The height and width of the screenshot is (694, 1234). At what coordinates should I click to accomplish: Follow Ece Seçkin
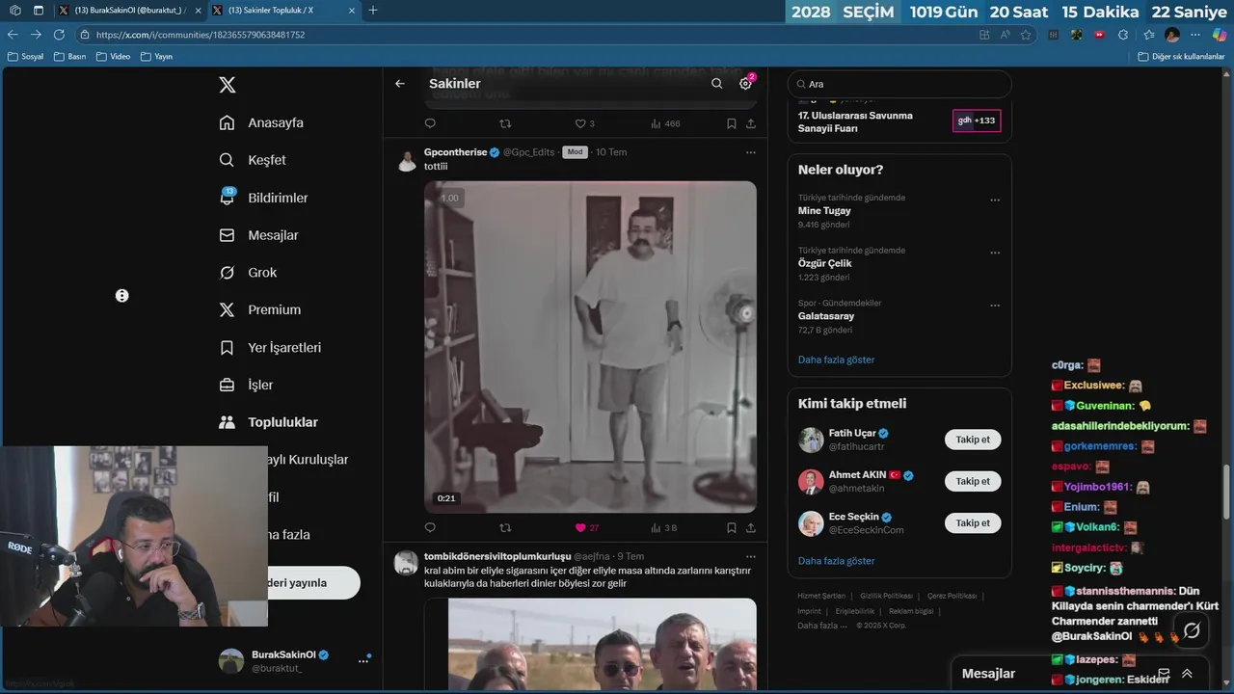[973, 522]
